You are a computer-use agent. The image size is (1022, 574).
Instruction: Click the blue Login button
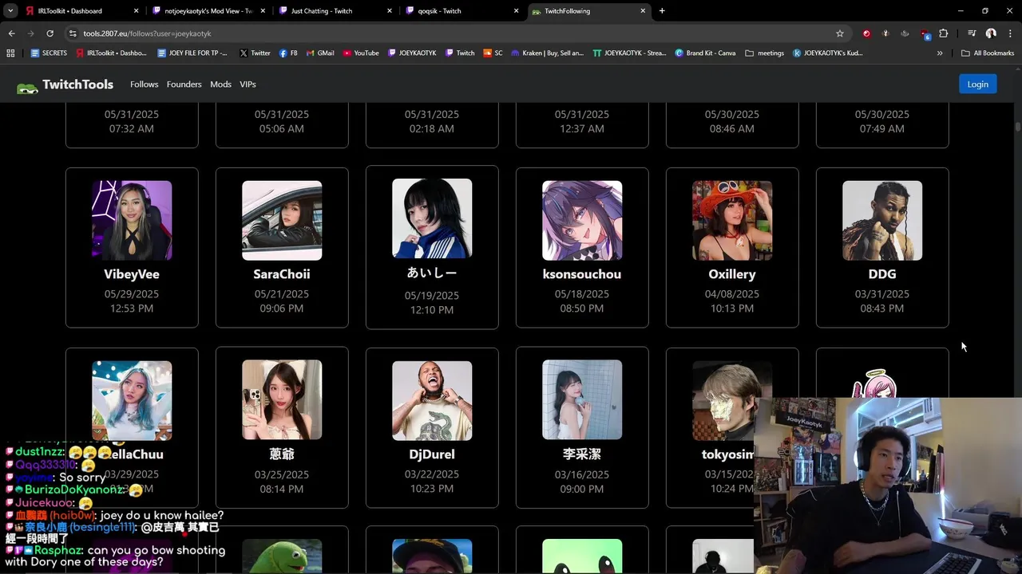pos(978,84)
